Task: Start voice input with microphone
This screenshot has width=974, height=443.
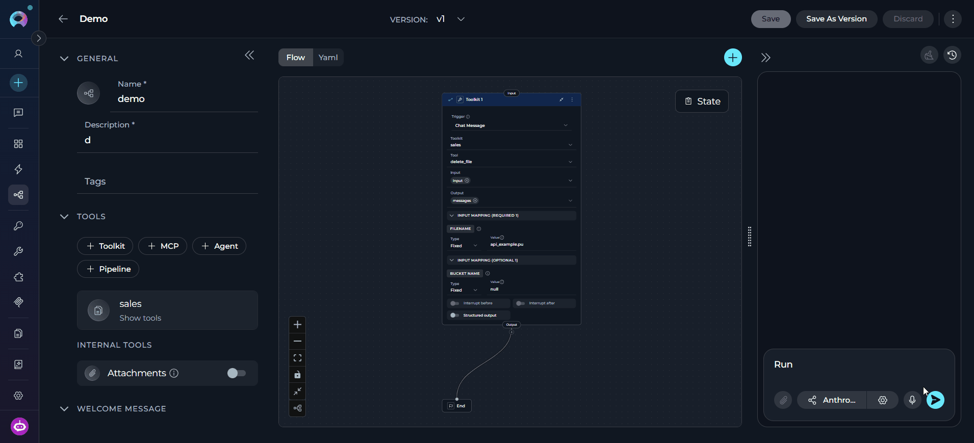Action: coord(912,400)
